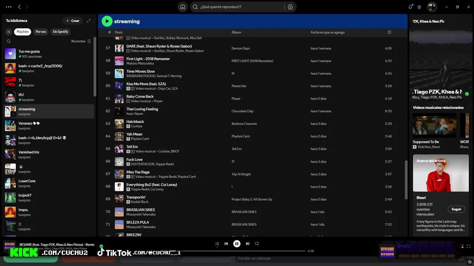This screenshot has height=266, width=474.
Task: Click the Miss The Rage track title
Action: click(x=138, y=172)
